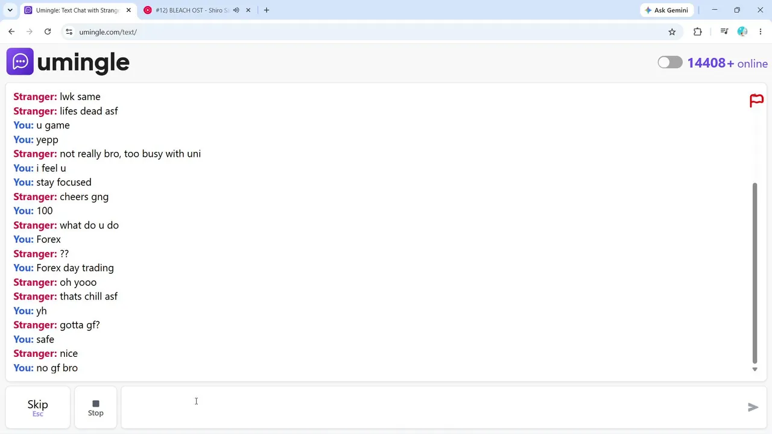View site information icon in address bar
Viewport: 772px width, 434px height.
pyautogui.click(x=69, y=32)
